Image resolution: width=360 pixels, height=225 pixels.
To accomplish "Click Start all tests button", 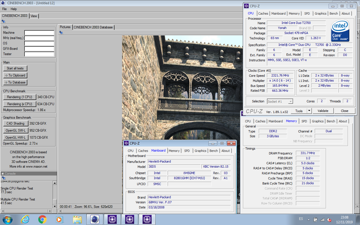I will tap(15, 68).
